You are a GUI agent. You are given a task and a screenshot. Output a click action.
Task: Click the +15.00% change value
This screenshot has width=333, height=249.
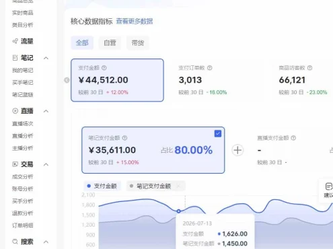pyautogui.click(x=127, y=162)
